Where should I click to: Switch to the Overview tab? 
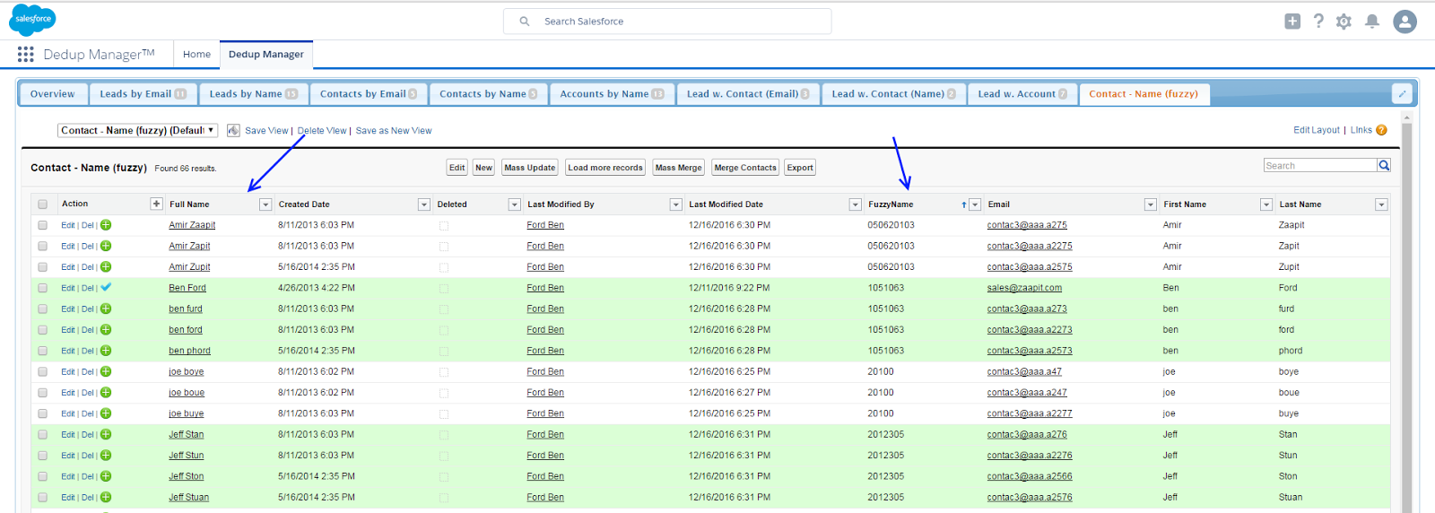53,93
